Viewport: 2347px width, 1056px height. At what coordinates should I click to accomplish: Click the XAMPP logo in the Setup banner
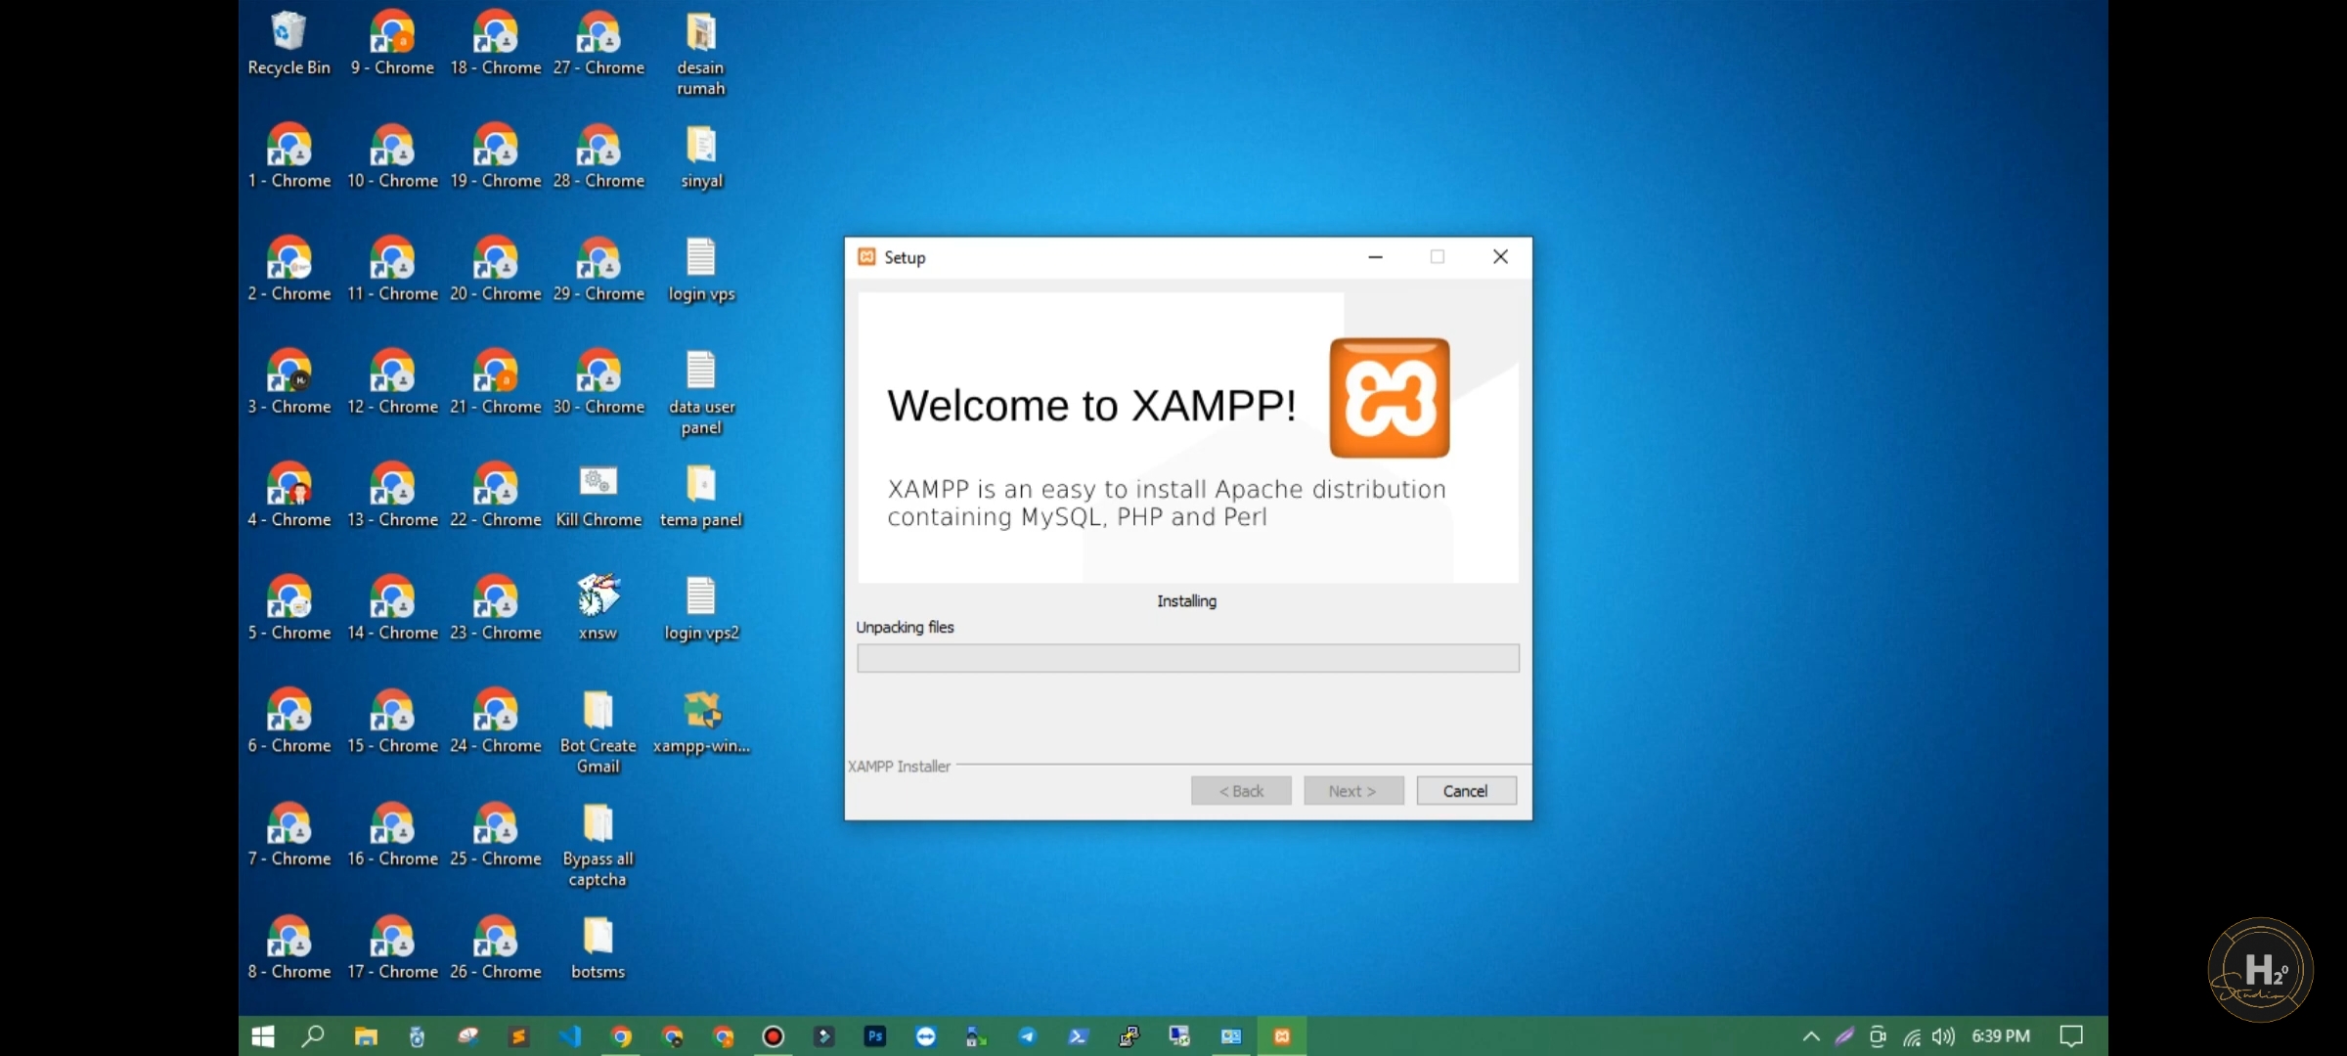1390,398
